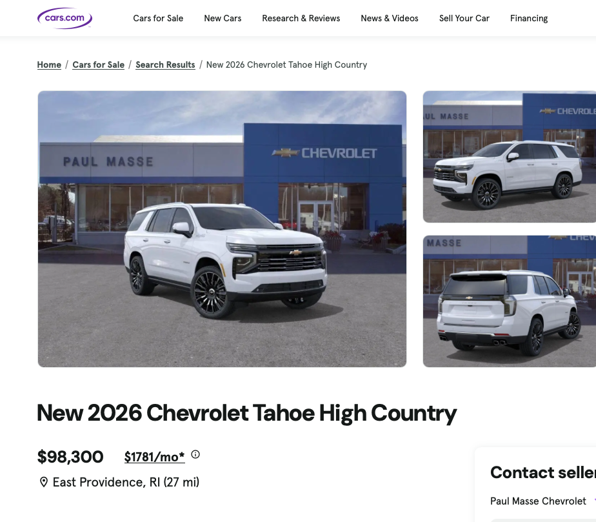Viewport: 596px width, 522px height.
Task: Select News & Videos in top navigation
Action: coord(390,18)
